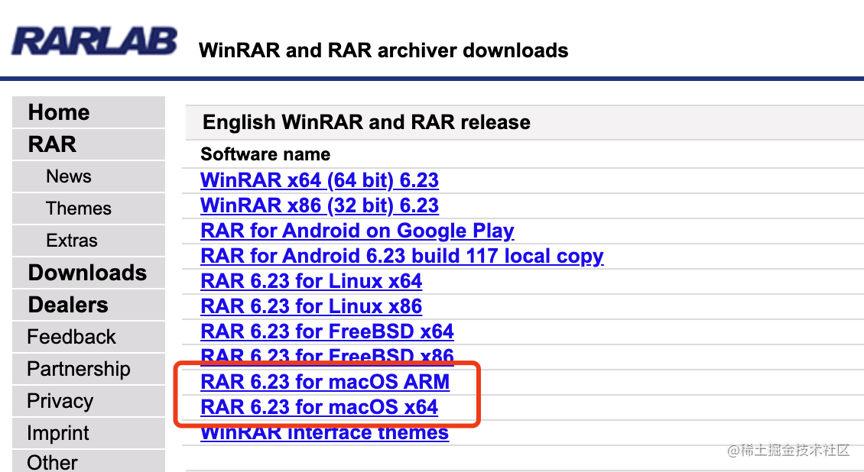Download RAR 6.23 for Linux x64

[x=311, y=281]
